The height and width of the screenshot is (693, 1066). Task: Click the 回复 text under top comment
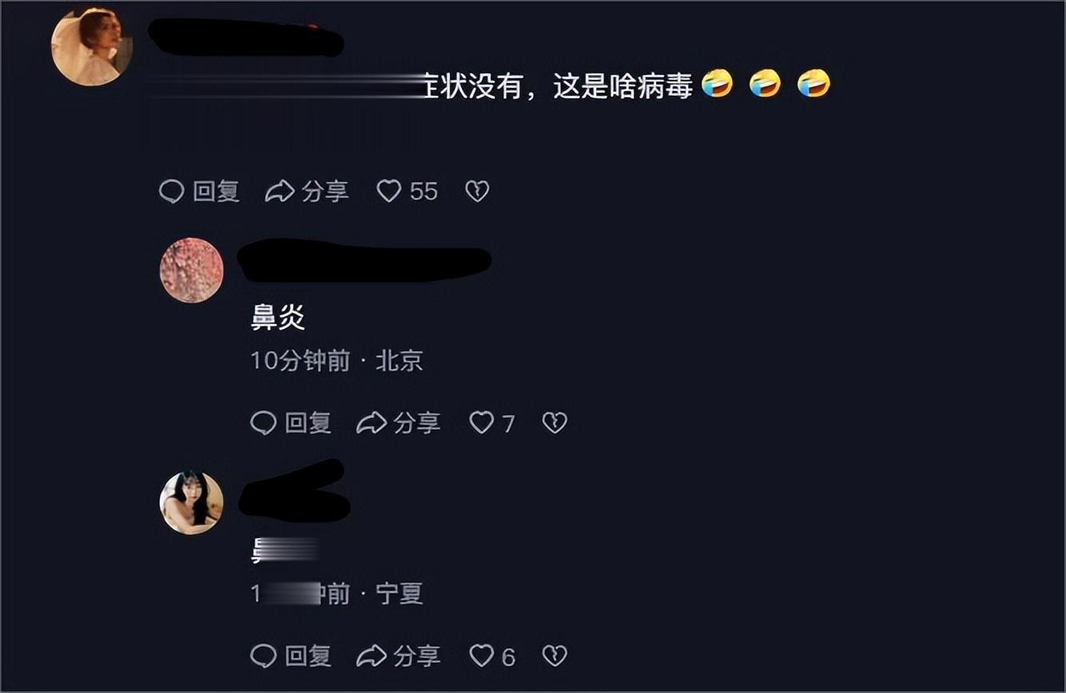[x=217, y=192]
